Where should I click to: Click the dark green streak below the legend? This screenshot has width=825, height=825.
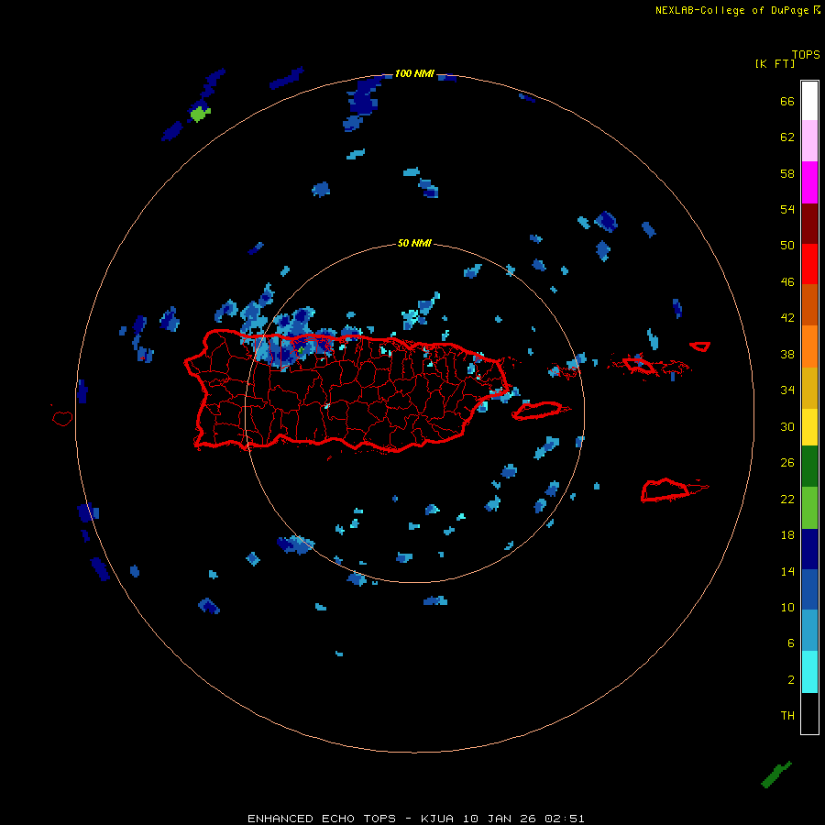776,775
